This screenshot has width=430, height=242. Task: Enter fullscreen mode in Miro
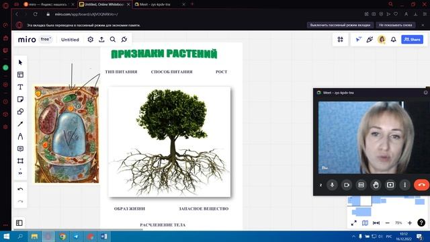point(354,223)
